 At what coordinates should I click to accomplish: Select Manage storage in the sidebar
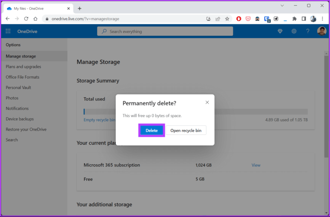(x=34, y=56)
